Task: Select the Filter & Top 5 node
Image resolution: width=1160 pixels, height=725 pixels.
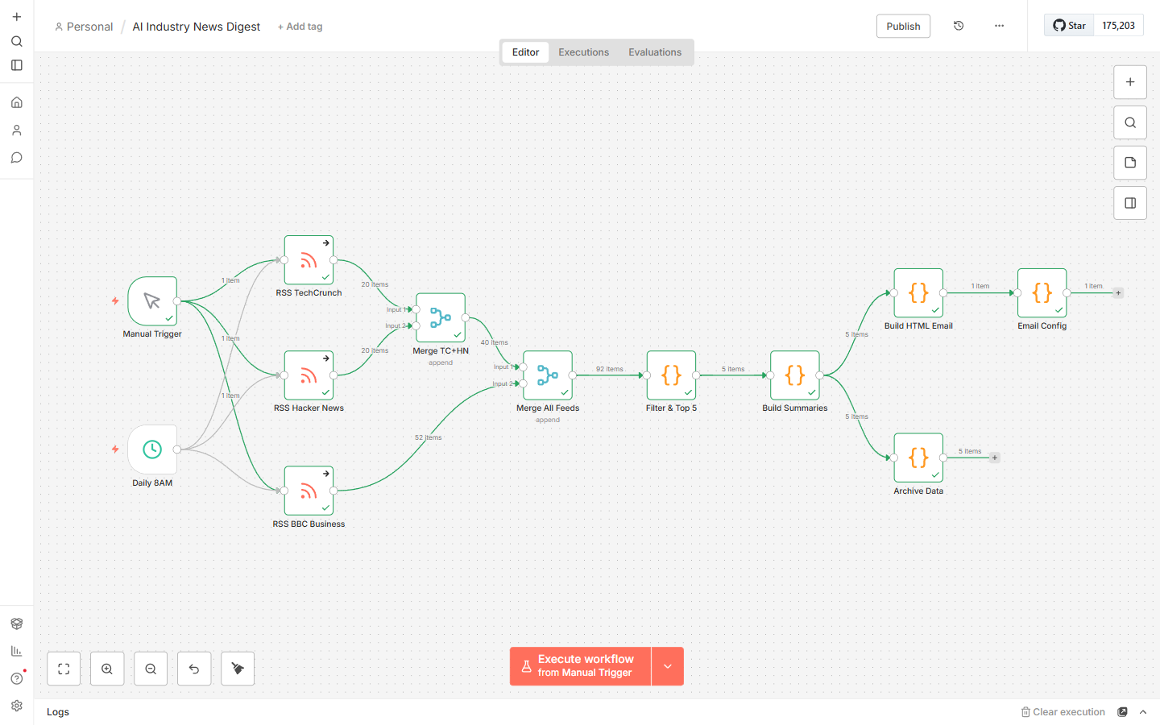Action: tap(671, 375)
